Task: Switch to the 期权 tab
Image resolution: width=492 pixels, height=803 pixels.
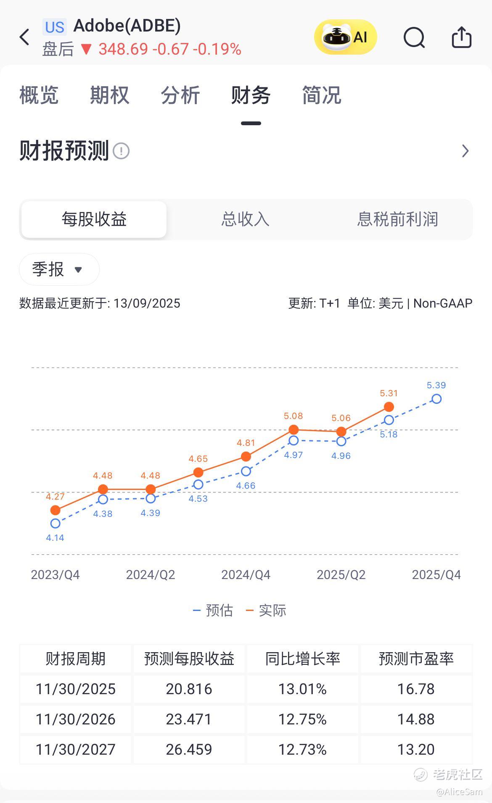Action: point(109,95)
